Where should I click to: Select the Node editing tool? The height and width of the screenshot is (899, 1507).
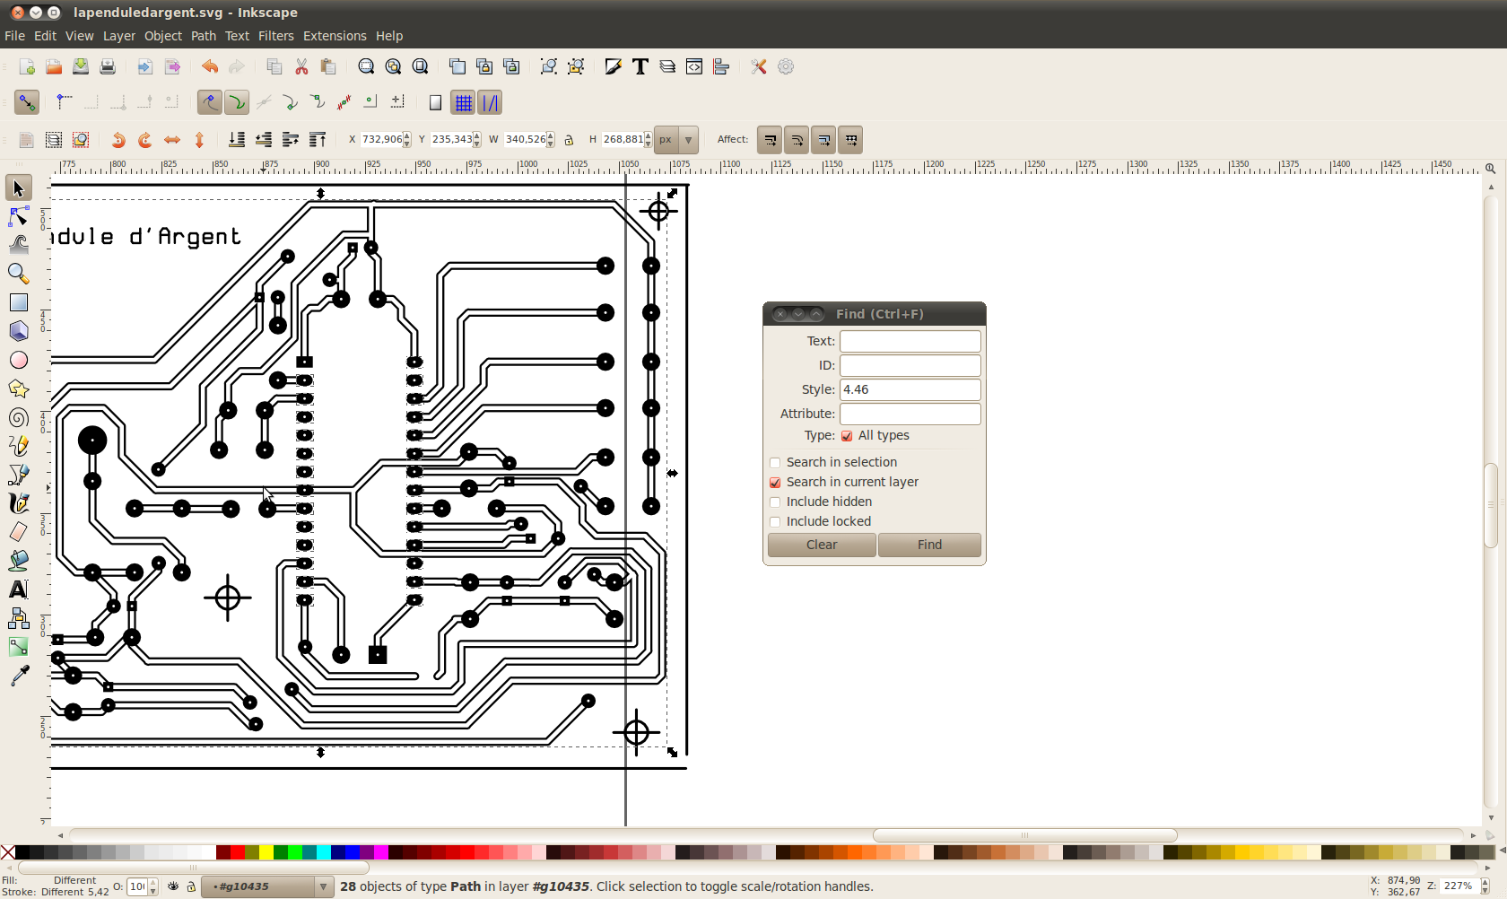coord(18,217)
